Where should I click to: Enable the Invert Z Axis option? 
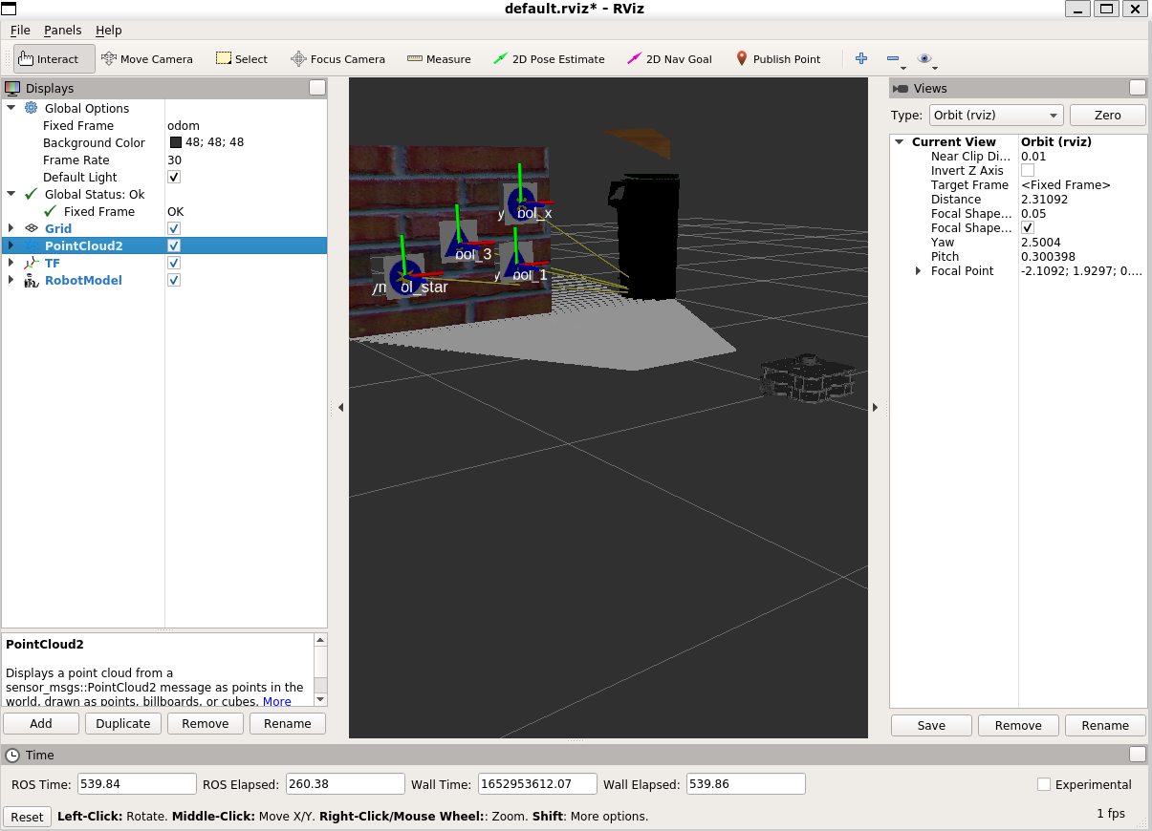[1027, 170]
